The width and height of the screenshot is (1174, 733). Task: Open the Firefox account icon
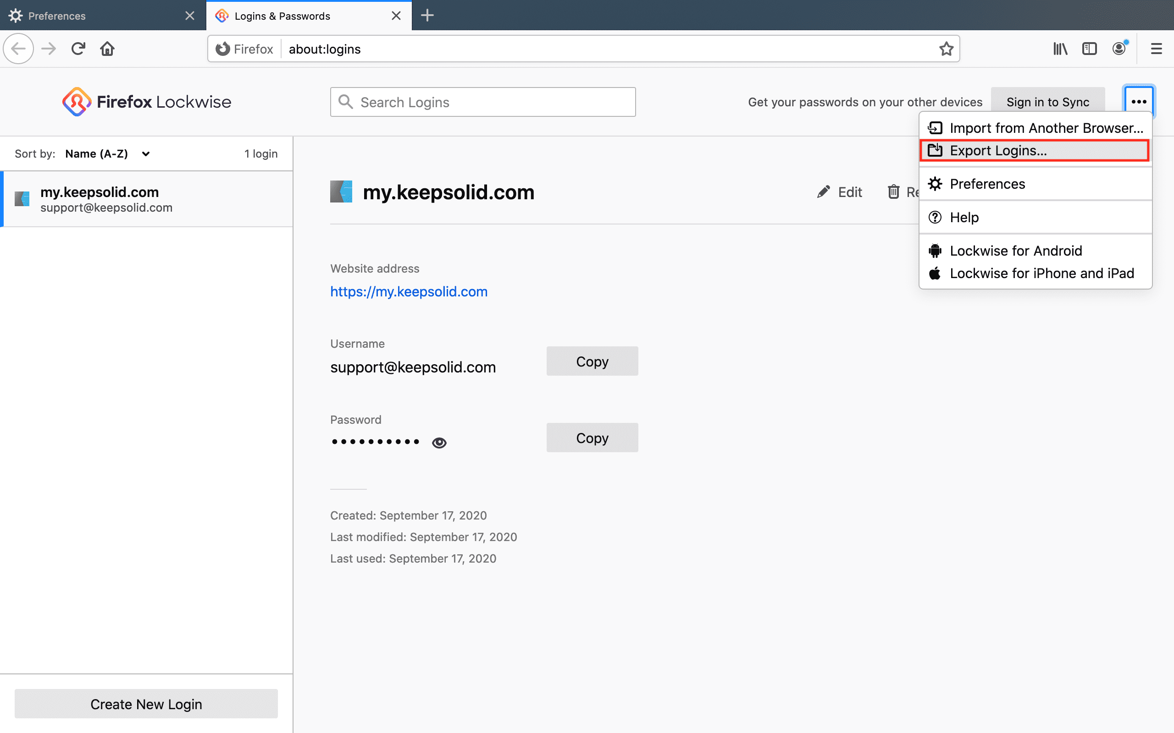[1119, 49]
